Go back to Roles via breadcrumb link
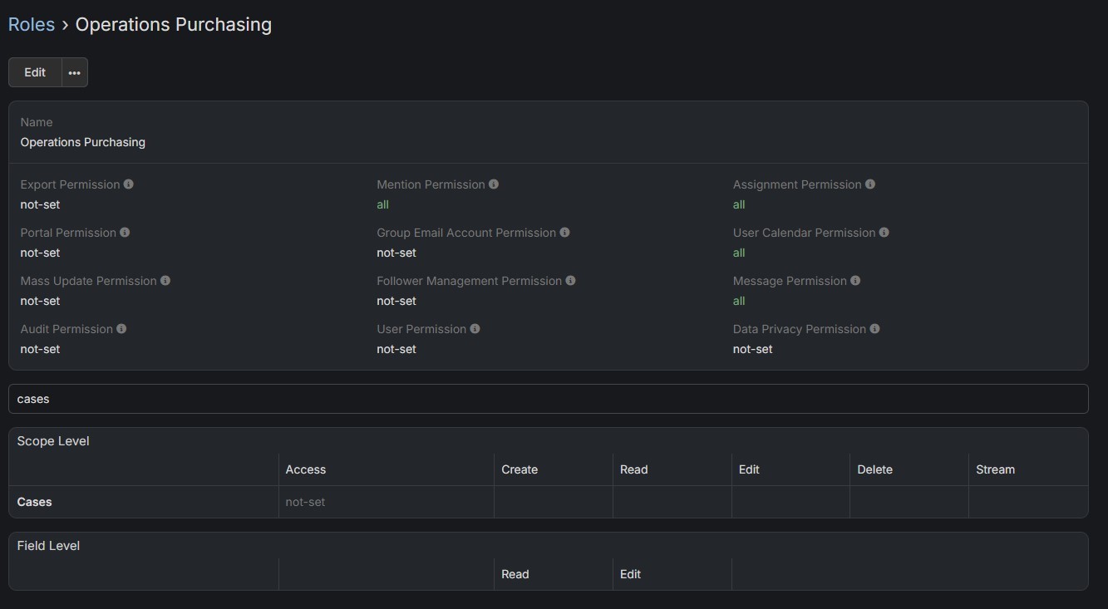1108x609 pixels. (32, 25)
